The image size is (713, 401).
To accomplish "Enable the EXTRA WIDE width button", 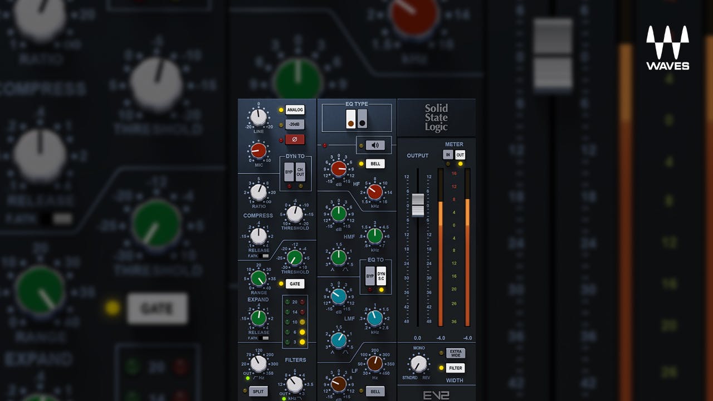I will [x=455, y=353].
